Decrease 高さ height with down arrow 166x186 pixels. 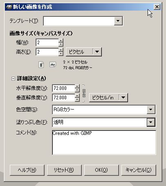61,54
